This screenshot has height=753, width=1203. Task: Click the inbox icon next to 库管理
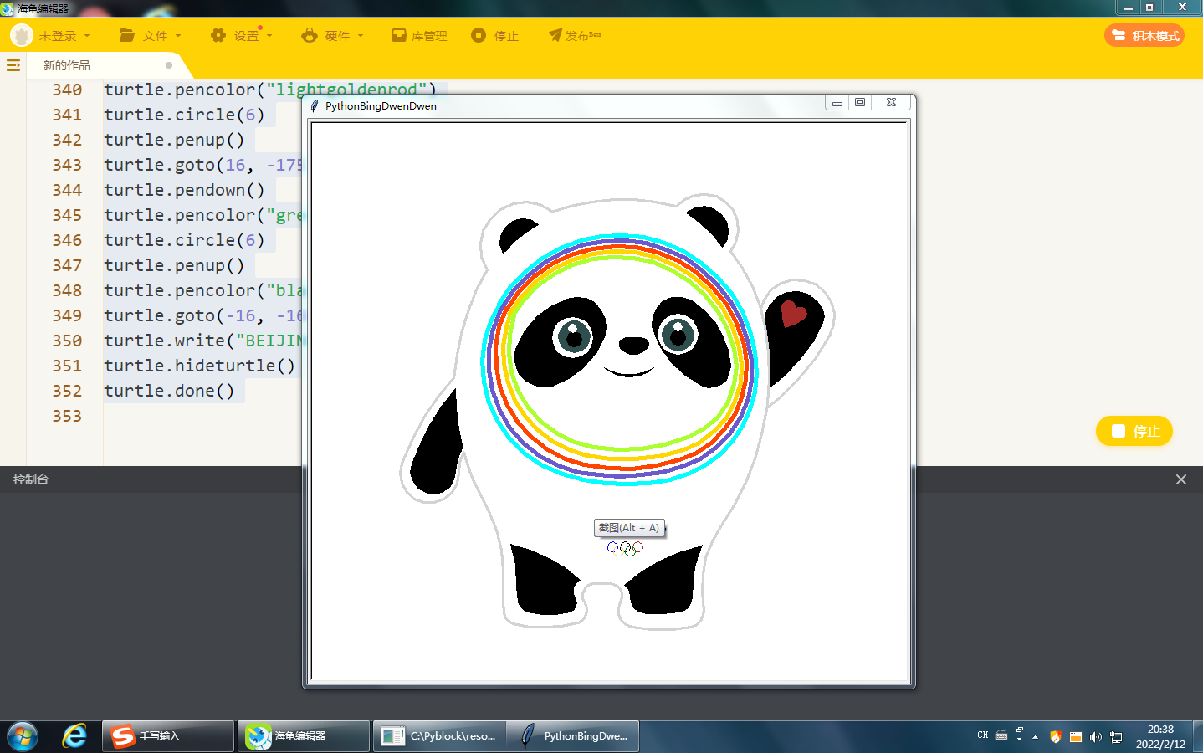pos(399,35)
